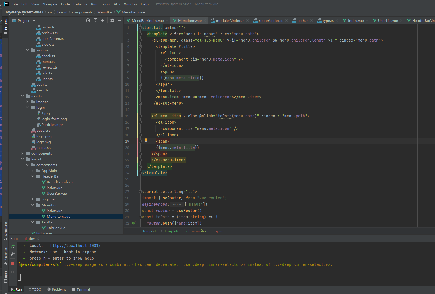Select axios.ts file in tree
This screenshot has height=294, width=435.
[x=42, y=90]
